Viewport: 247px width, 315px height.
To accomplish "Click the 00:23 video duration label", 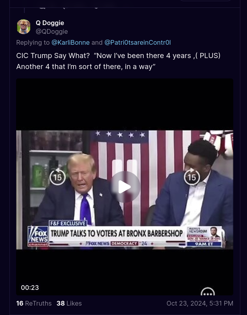I will [30, 288].
